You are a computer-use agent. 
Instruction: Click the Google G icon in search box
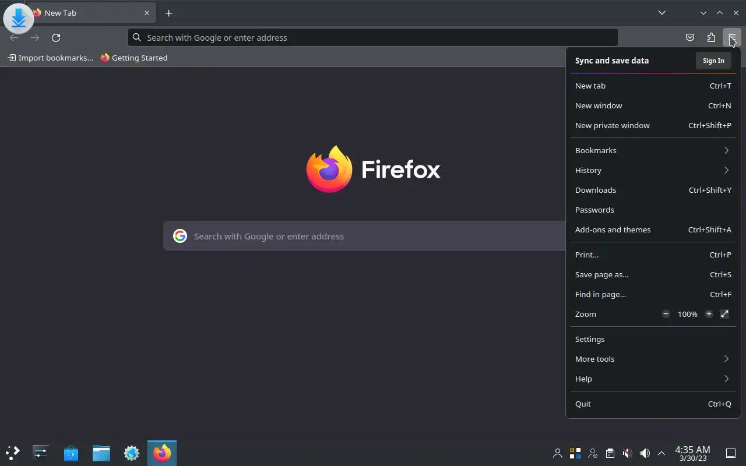tap(180, 236)
